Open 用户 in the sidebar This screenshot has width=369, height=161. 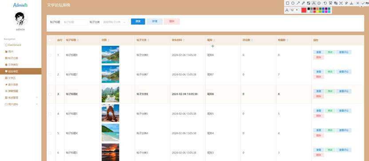point(20,52)
